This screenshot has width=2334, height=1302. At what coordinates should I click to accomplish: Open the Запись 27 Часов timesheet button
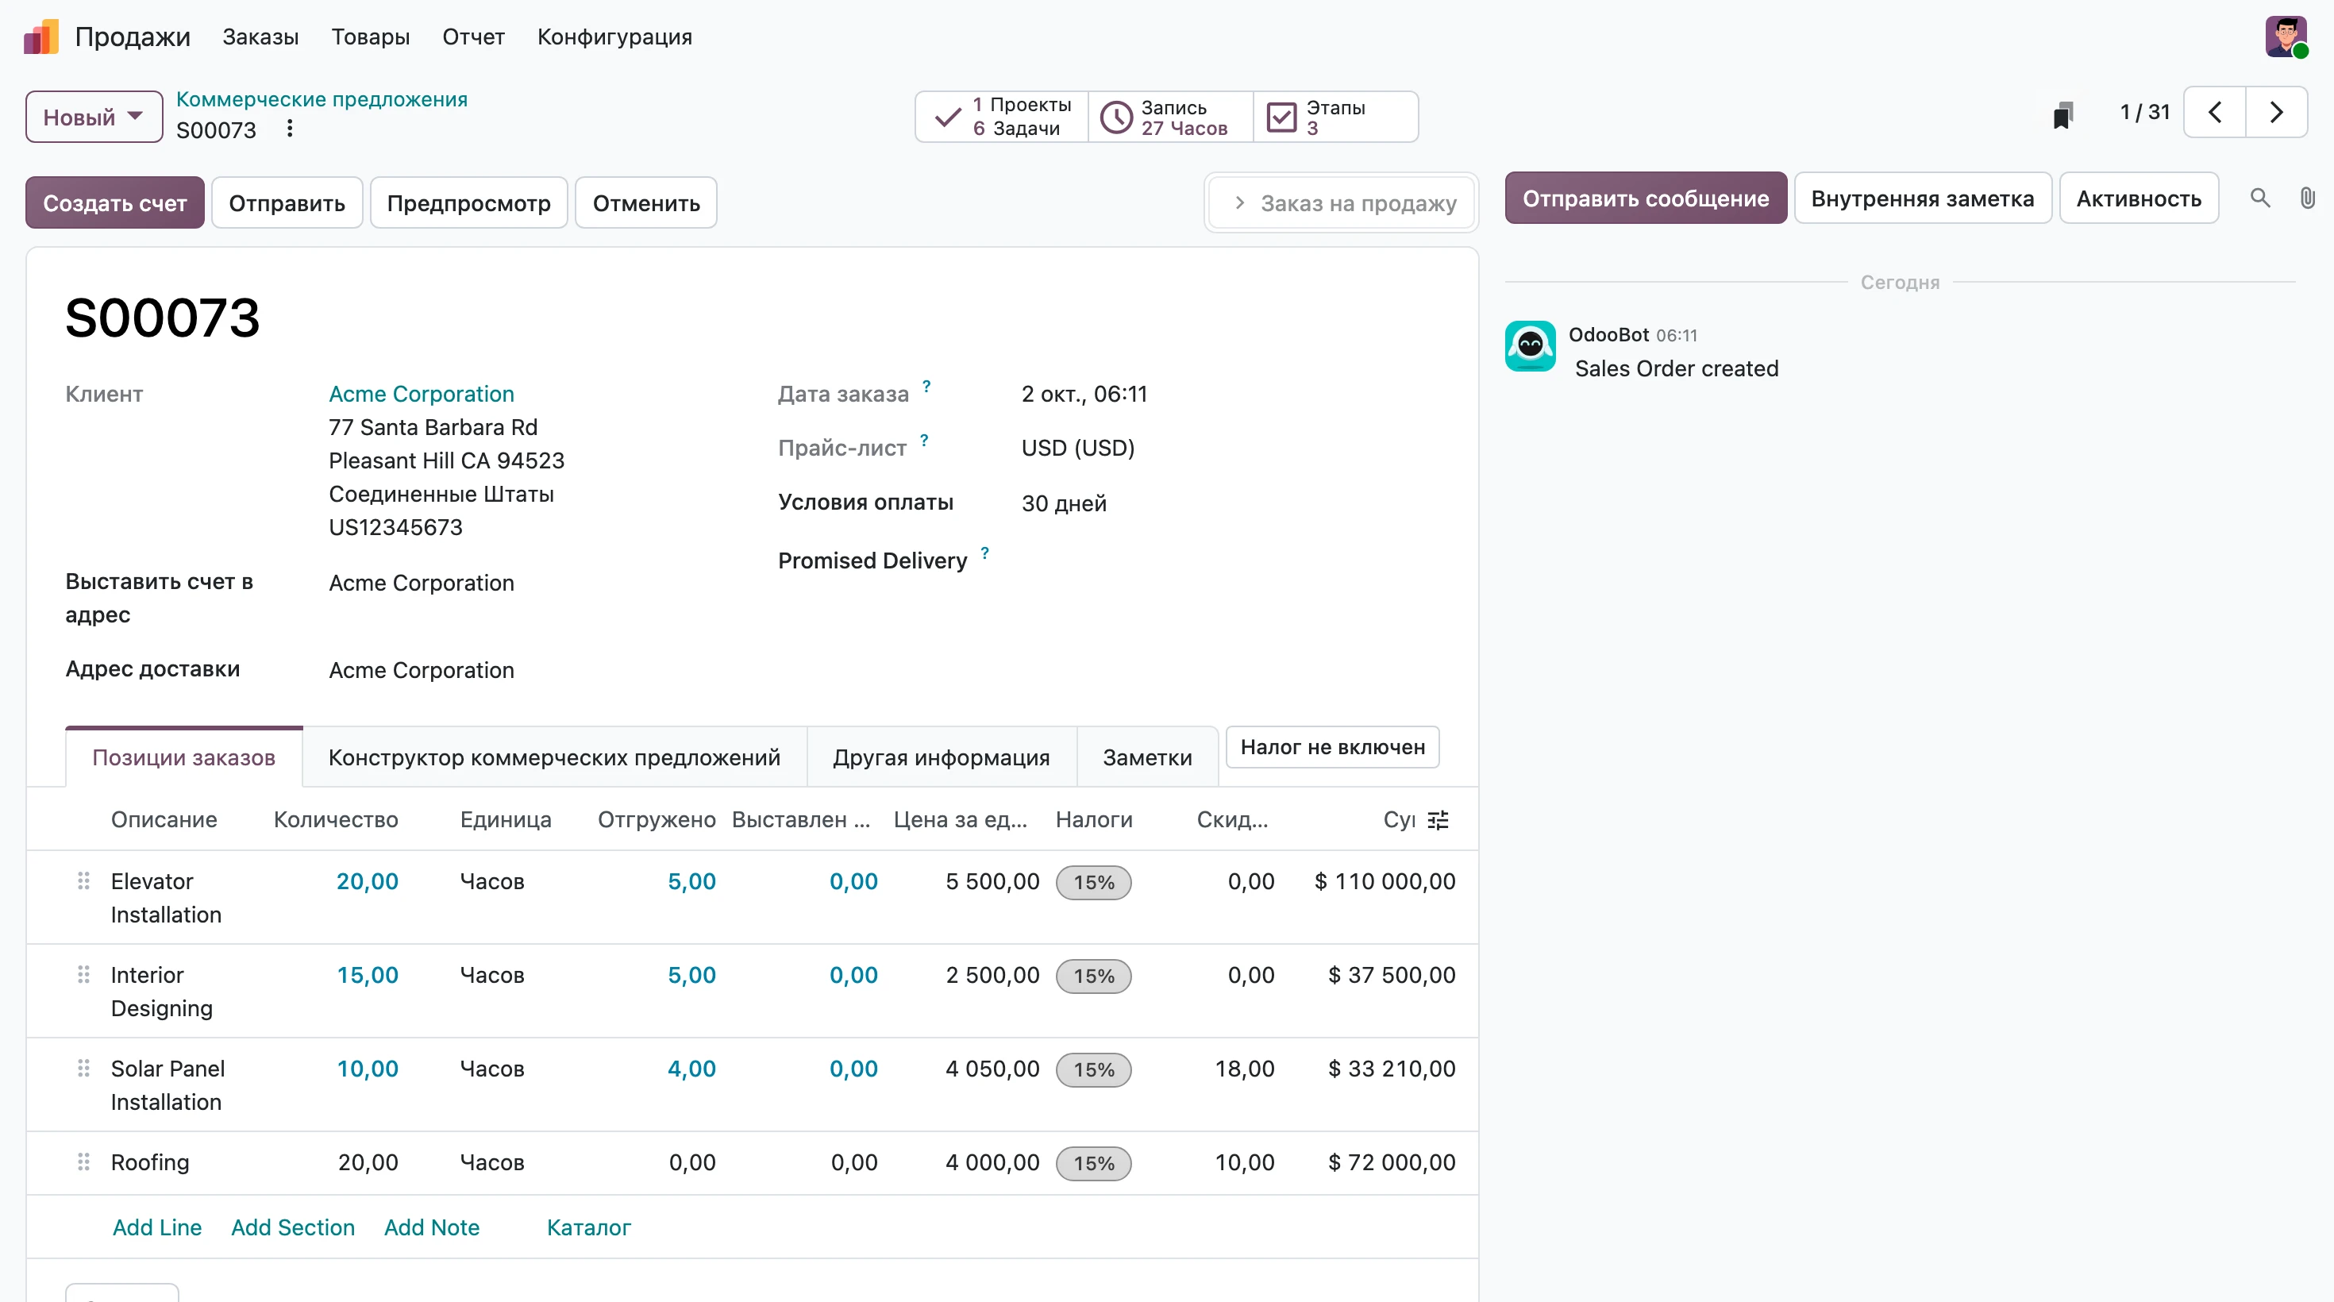1171,117
